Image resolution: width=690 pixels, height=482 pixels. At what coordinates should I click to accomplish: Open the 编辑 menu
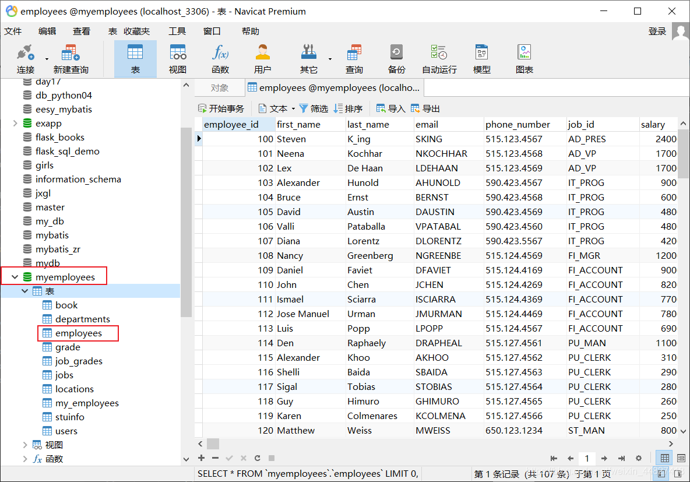(47, 31)
